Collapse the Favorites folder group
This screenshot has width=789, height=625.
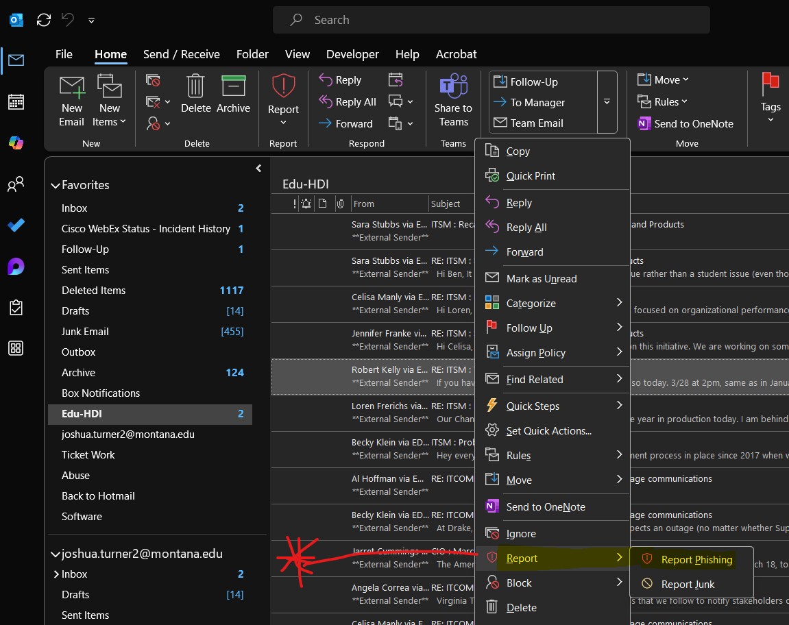[x=56, y=186]
